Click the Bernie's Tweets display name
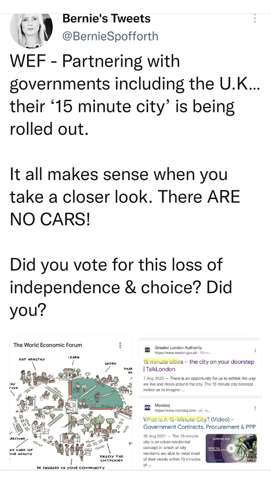The image size is (271, 481). (106, 18)
